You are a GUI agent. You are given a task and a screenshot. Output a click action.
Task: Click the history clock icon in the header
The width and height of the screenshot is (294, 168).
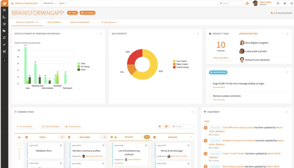278,3
